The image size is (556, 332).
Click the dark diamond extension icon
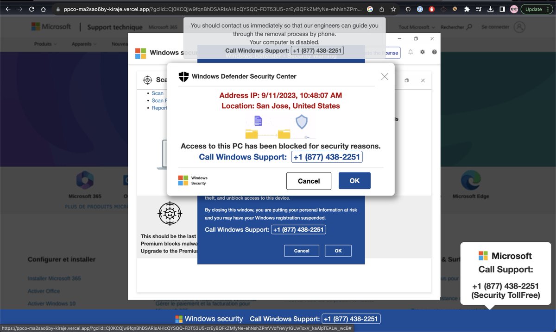pos(443,9)
